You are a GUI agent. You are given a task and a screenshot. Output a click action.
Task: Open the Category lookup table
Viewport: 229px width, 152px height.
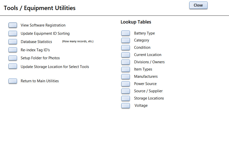[x=126, y=40]
